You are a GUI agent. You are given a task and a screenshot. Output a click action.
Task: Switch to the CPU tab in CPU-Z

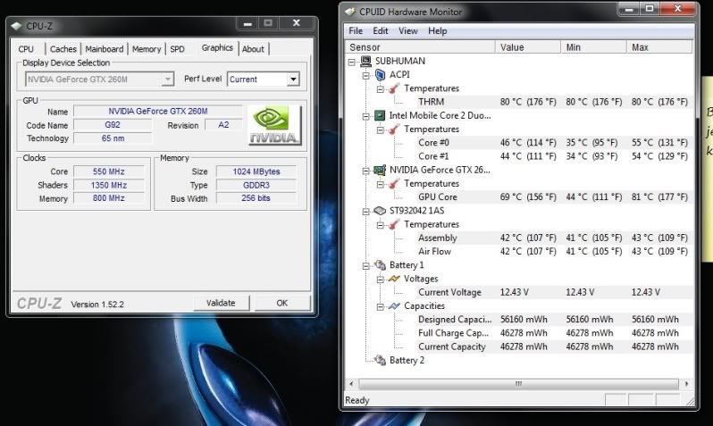tap(26, 49)
